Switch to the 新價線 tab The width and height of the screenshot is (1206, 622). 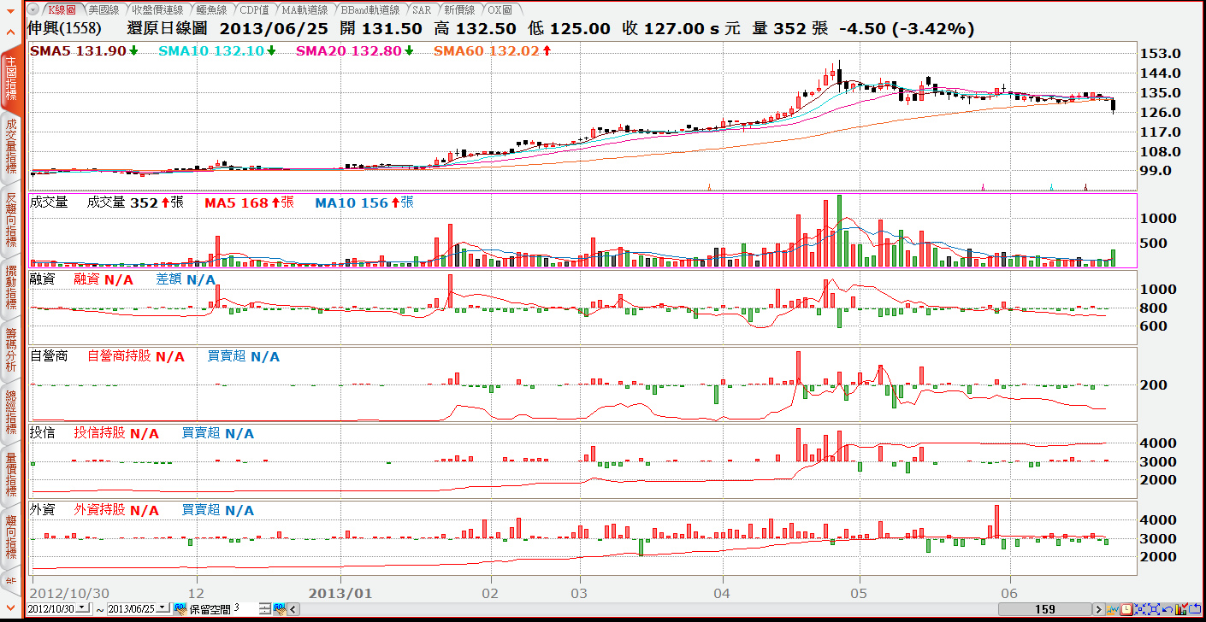coord(460,9)
